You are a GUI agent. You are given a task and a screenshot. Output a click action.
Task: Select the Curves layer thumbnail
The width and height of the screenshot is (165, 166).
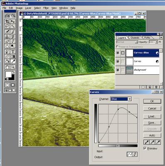(130, 61)
